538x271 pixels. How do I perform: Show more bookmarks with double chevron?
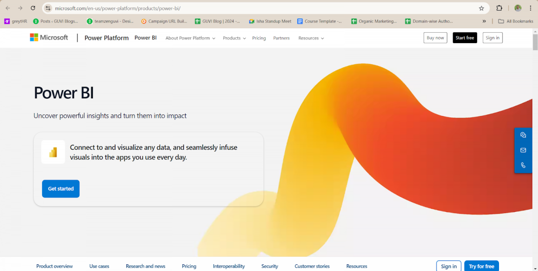coord(484,21)
